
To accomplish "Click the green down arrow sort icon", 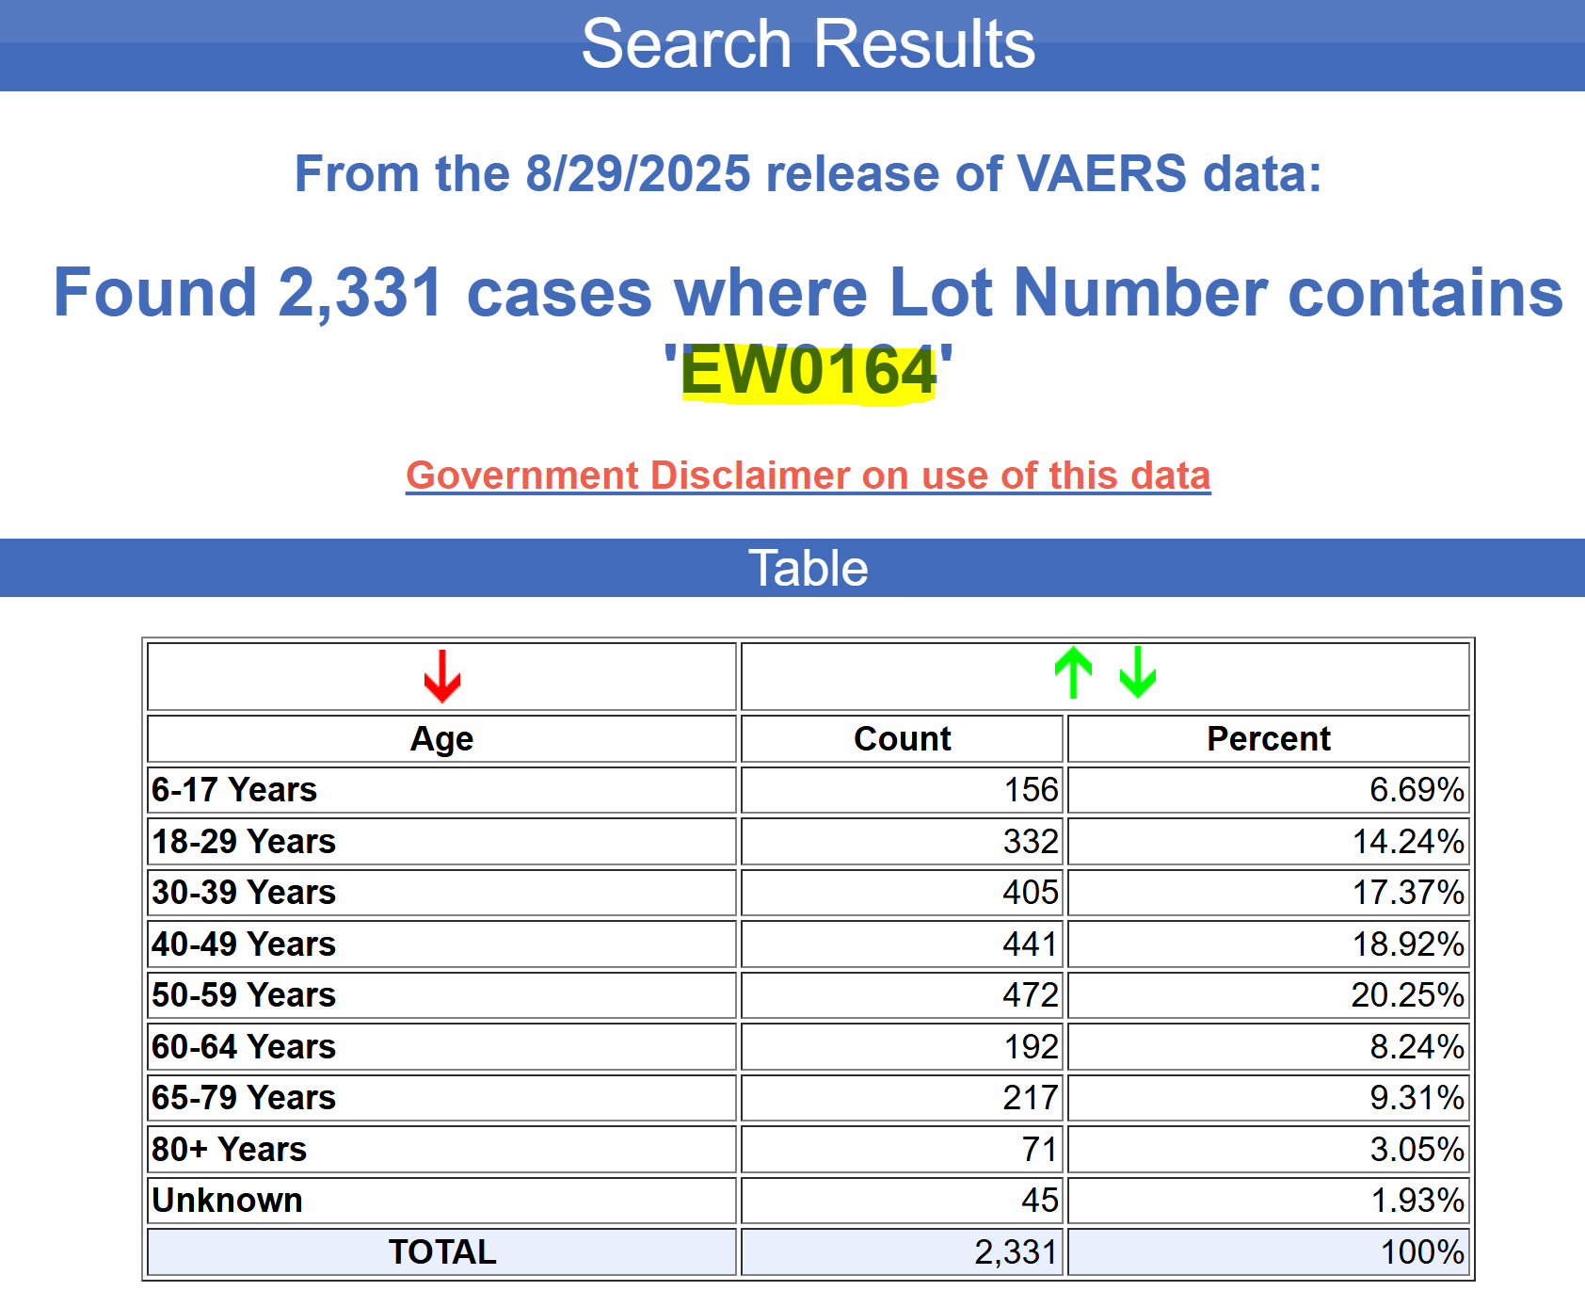I will [x=1138, y=672].
